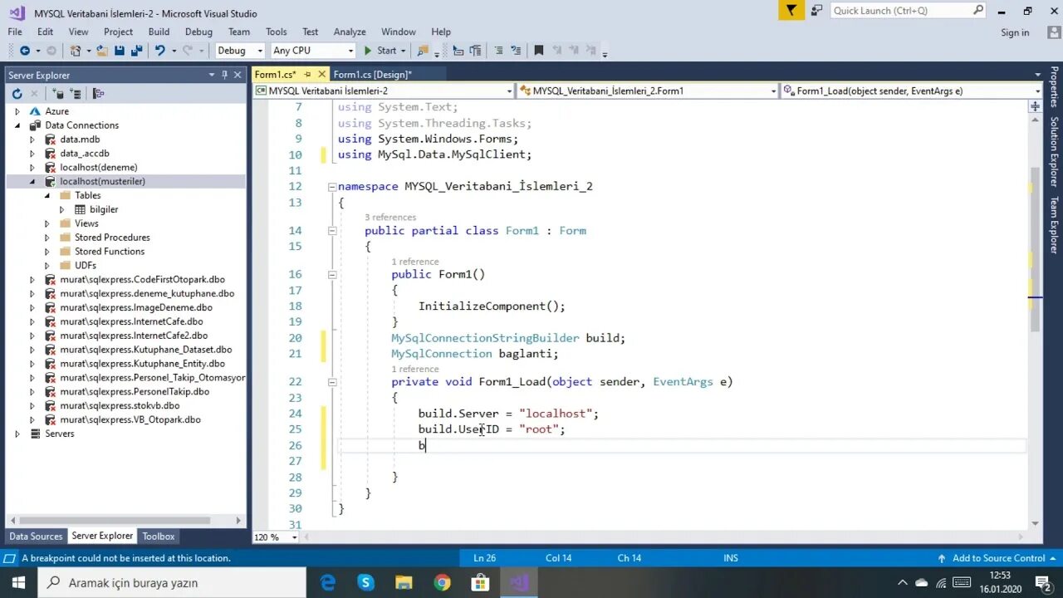Screen dimensions: 1063x598
Task: Collapse the Data Connections node
Action: point(17,125)
